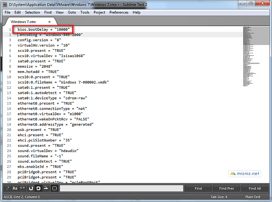Open the Edit menu
The width and height of the screenshot is (272, 202).
[17, 12]
